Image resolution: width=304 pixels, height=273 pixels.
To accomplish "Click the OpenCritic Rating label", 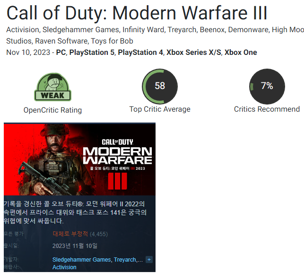I will point(53,110).
